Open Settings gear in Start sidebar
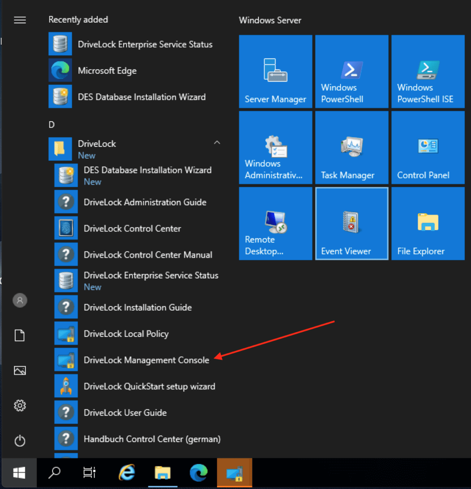Screen dimensions: 471x489 tap(20, 405)
